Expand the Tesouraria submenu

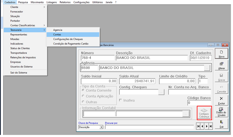coord(25,30)
